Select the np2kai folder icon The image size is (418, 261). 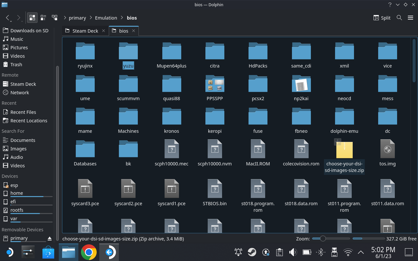pyautogui.click(x=301, y=84)
